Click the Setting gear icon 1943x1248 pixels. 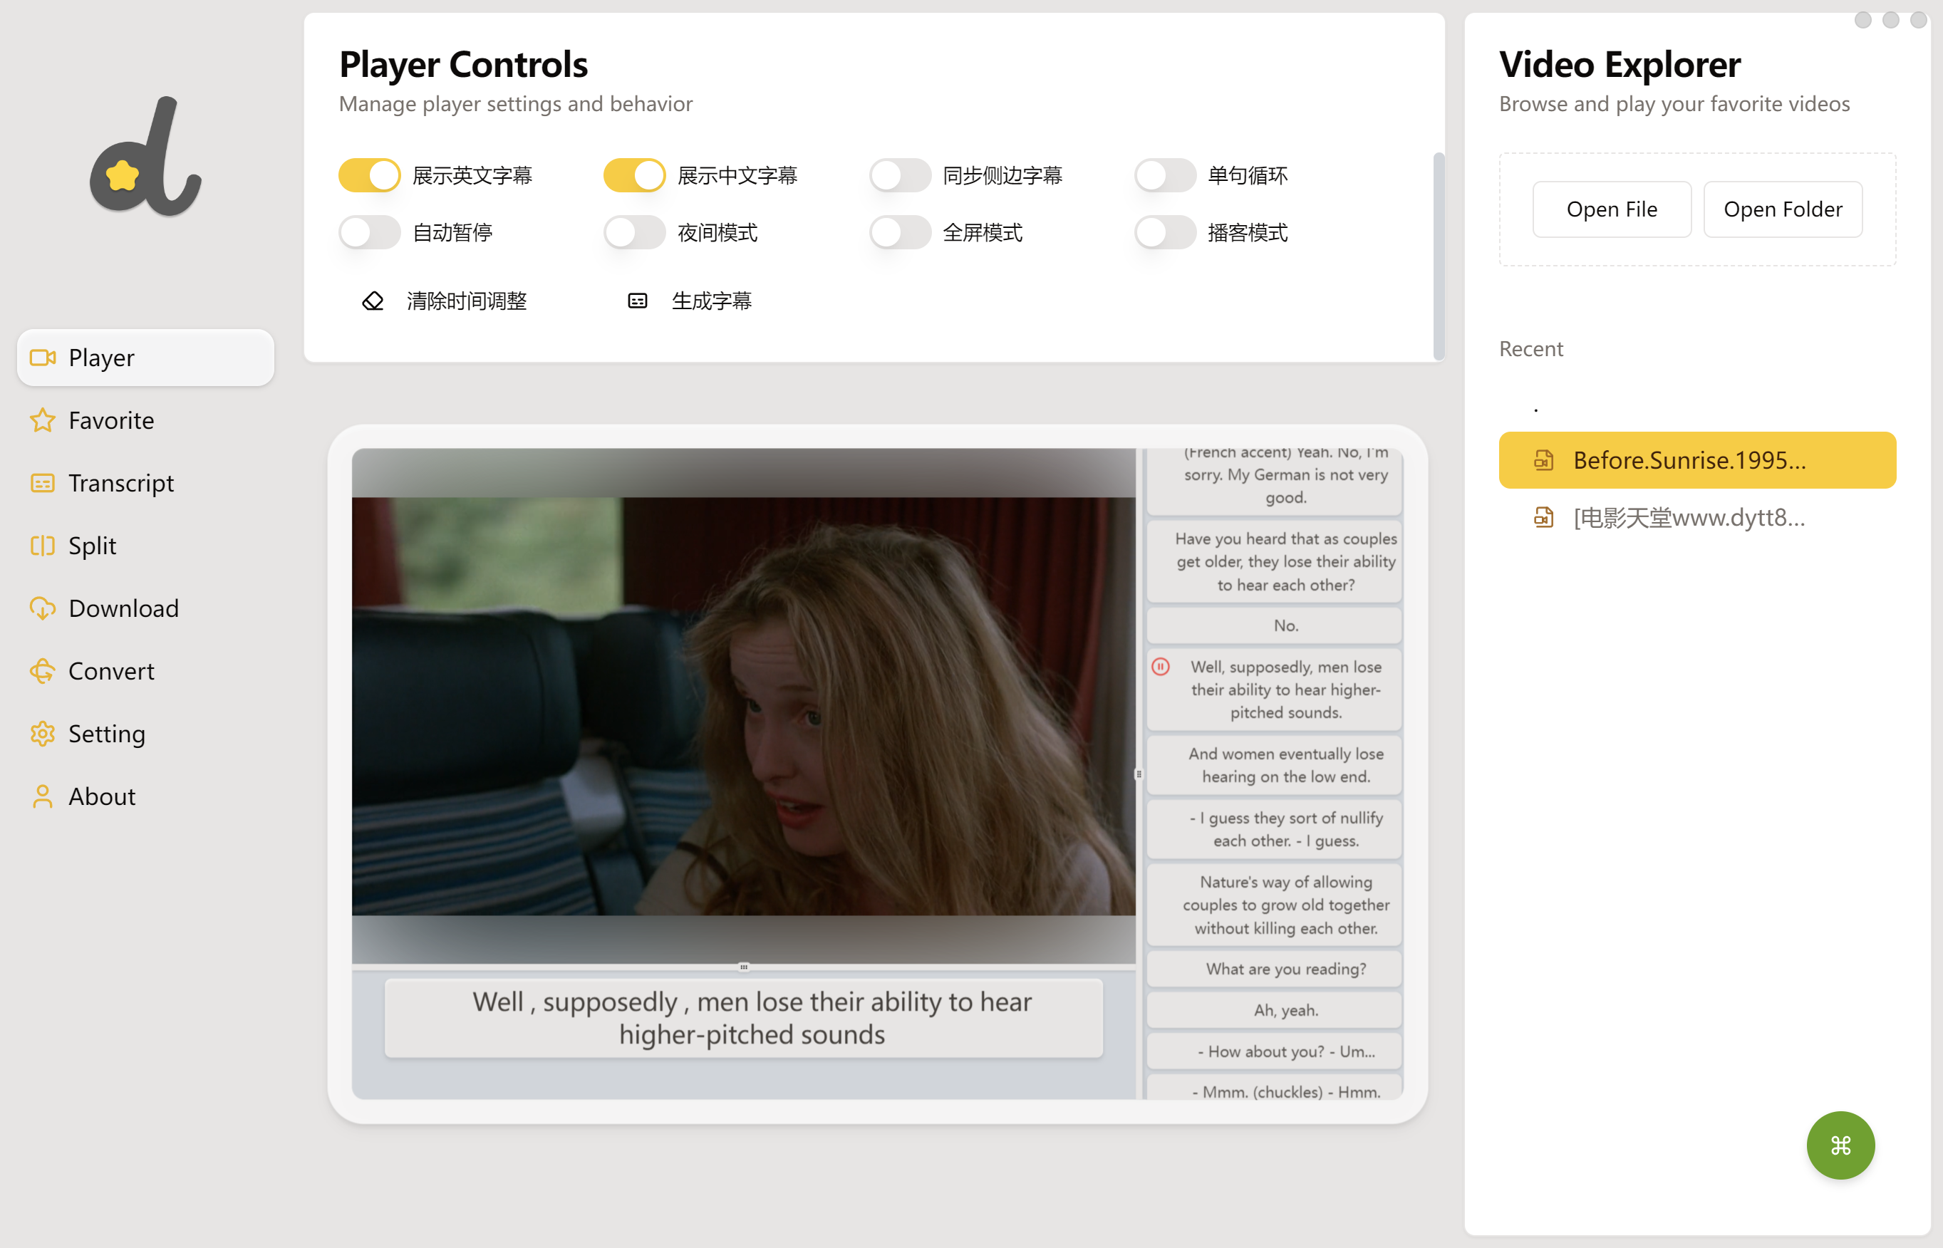tap(43, 734)
